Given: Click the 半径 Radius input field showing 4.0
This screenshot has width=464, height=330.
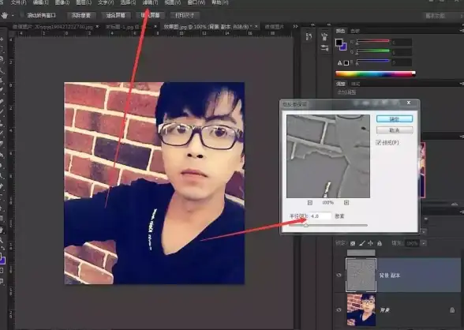Looking at the screenshot, I should pos(320,216).
